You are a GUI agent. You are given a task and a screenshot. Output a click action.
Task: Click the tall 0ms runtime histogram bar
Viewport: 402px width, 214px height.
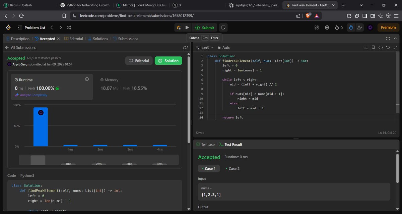41,127
